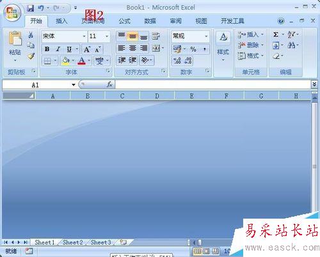The image size is (320, 257).
Task: Apply comma style
Action: [204, 49]
